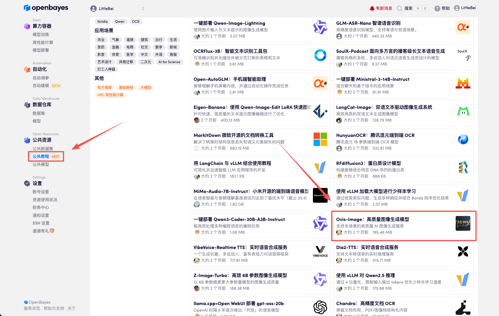Open 公共数据集 in the sidebar
This screenshot has height=316, width=499.
(x=43, y=149)
